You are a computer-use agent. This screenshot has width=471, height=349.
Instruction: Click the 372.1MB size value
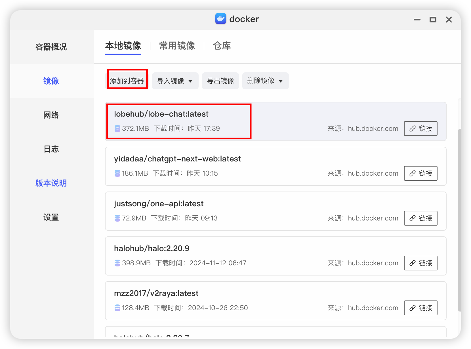pyautogui.click(x=136, y=129)
